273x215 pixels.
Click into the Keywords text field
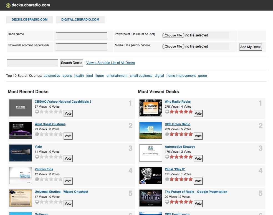tap(81, 47)
